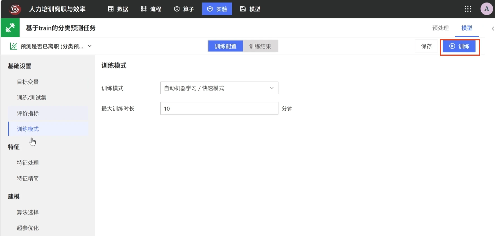Select 训练模式 in sidebar

(x=48, y=129)
